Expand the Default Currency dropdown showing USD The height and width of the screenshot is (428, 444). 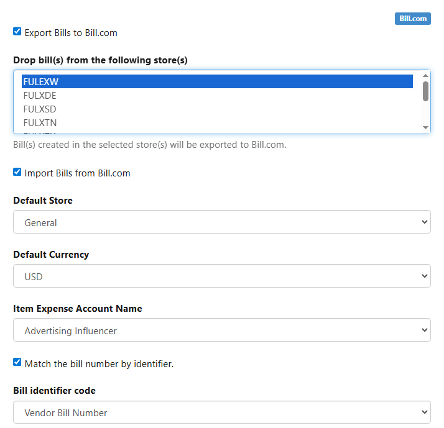point(221,276)
